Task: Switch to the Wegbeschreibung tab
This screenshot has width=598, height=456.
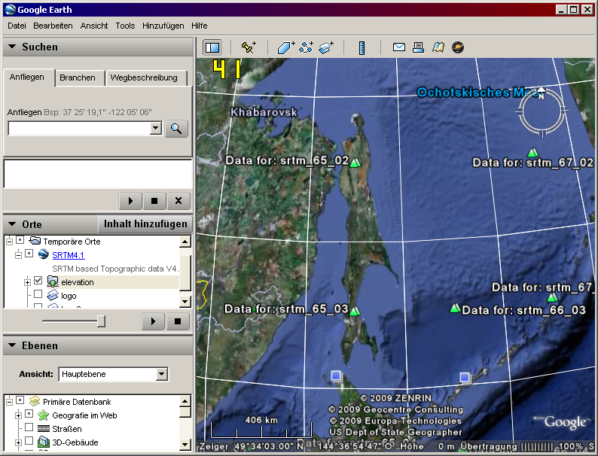Action: click(x=144, y=78)
